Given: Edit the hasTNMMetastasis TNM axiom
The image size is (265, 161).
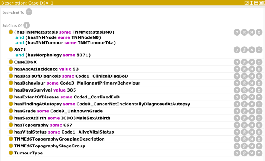Looking at the screenshot, I should [x=259, y=32].
